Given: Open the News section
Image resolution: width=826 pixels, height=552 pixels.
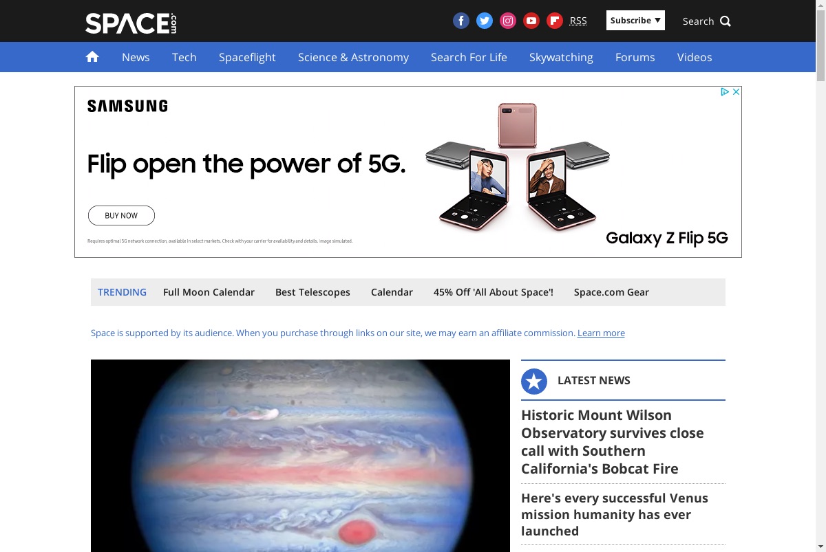Looking at the screenshot, I should [x=136, y=57].
